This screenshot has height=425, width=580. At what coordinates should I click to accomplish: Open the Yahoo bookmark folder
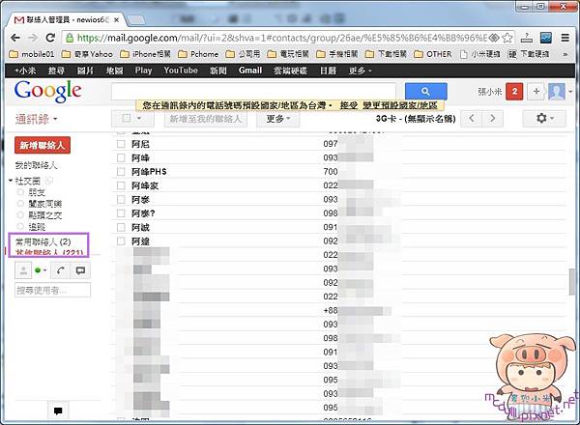(x=87, y=54)
